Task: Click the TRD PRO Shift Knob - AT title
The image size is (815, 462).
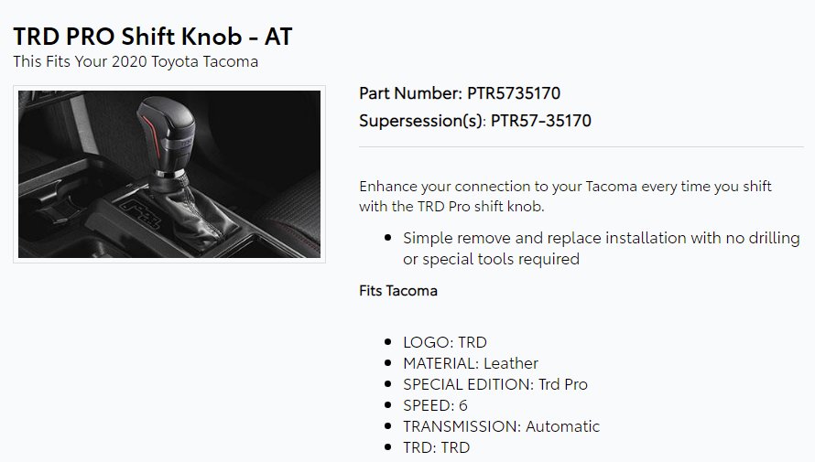Action: point(153,37)
